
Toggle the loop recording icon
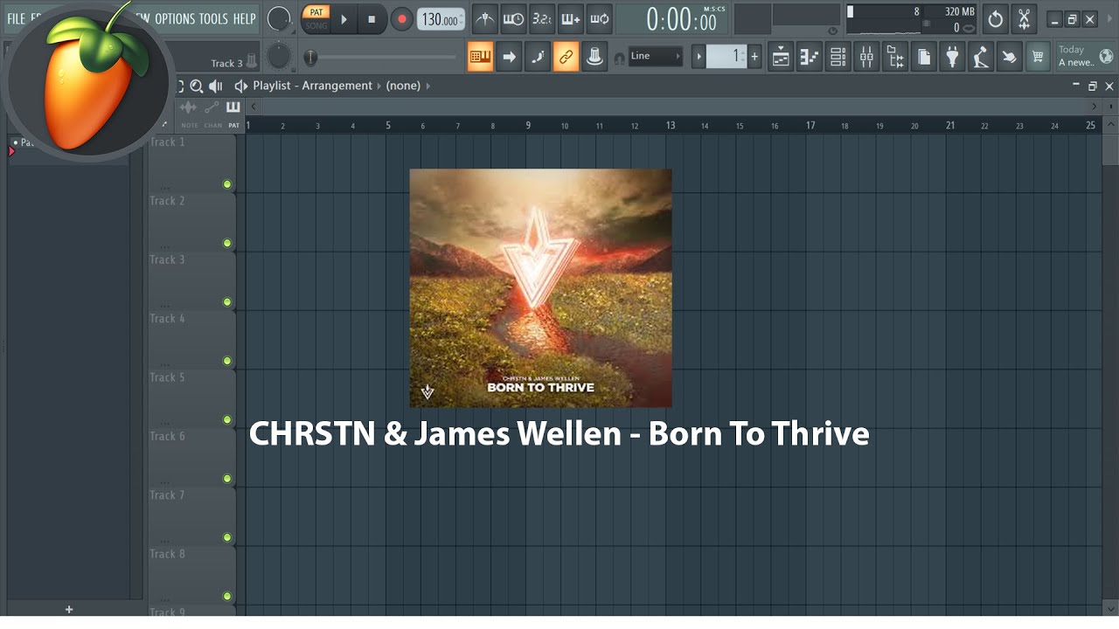point(599,18)
